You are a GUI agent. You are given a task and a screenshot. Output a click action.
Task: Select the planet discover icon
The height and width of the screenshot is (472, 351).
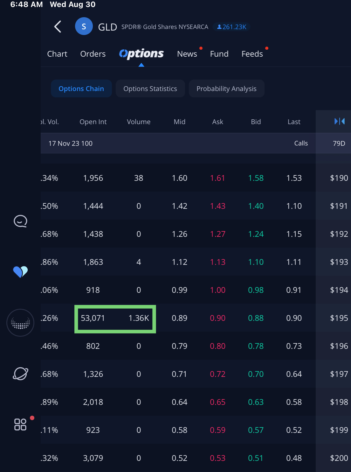pyautogui.click(x=20, y=374)
